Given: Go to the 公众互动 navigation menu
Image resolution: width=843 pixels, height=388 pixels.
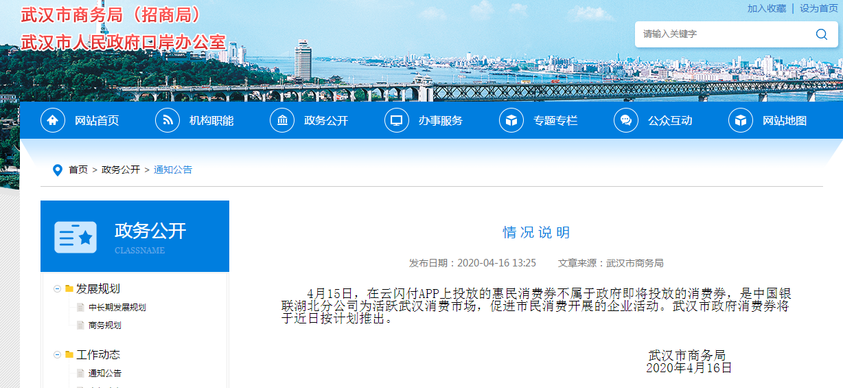Looking at the screenshot, I should [x=669, y=121].
